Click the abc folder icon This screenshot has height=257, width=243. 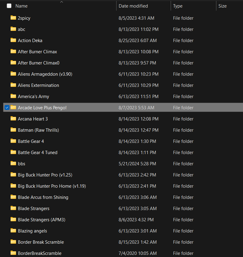tap(13, 29)
